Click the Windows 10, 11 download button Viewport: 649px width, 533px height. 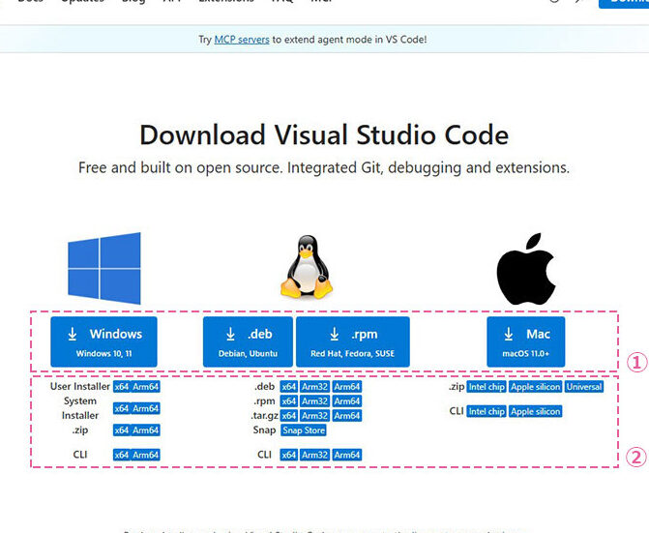tap(103, 341)
